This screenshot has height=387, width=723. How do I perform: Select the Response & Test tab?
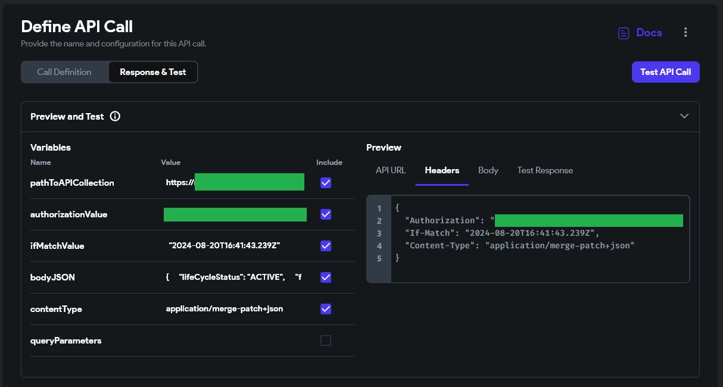click(x=153, y=72)
